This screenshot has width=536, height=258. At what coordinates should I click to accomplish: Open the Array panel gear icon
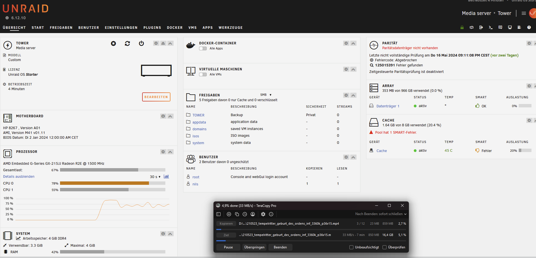529,86
